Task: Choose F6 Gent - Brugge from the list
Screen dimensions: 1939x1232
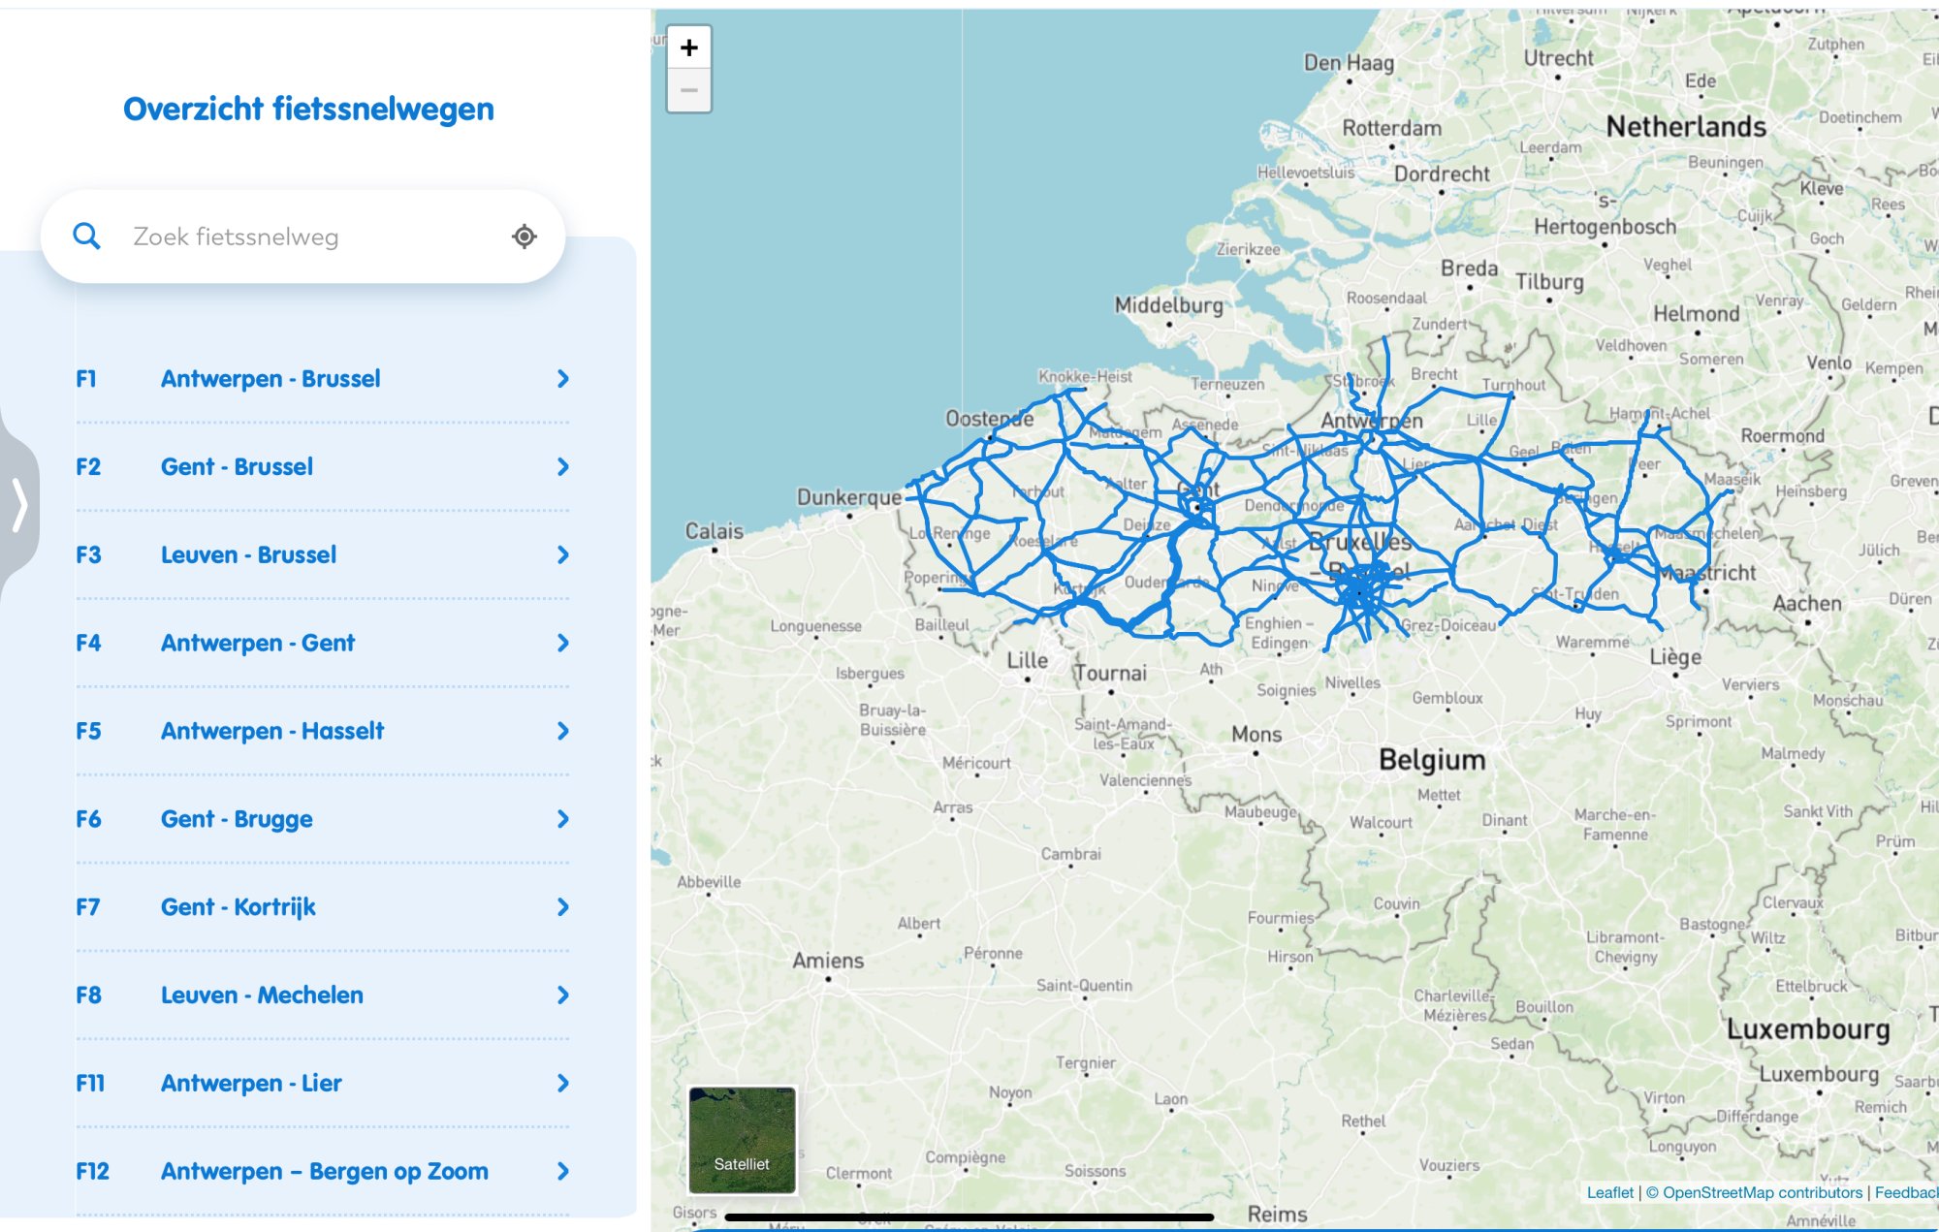Action: tap(237, 819)
